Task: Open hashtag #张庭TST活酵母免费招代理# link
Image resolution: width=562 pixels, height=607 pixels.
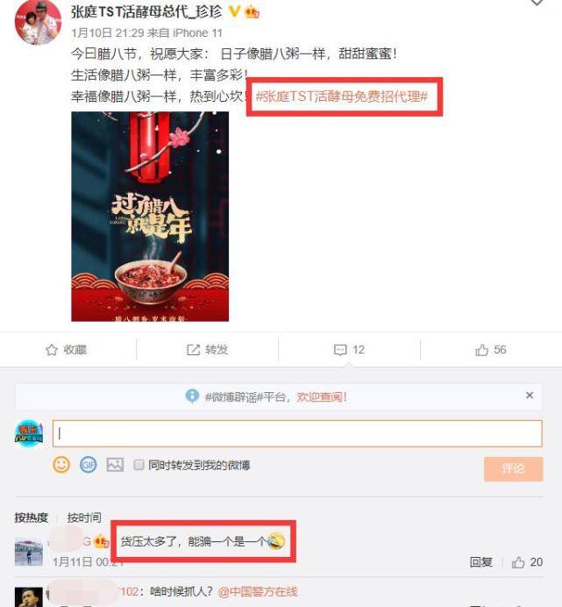Action: pyautogui.click(x=342, y=96)
